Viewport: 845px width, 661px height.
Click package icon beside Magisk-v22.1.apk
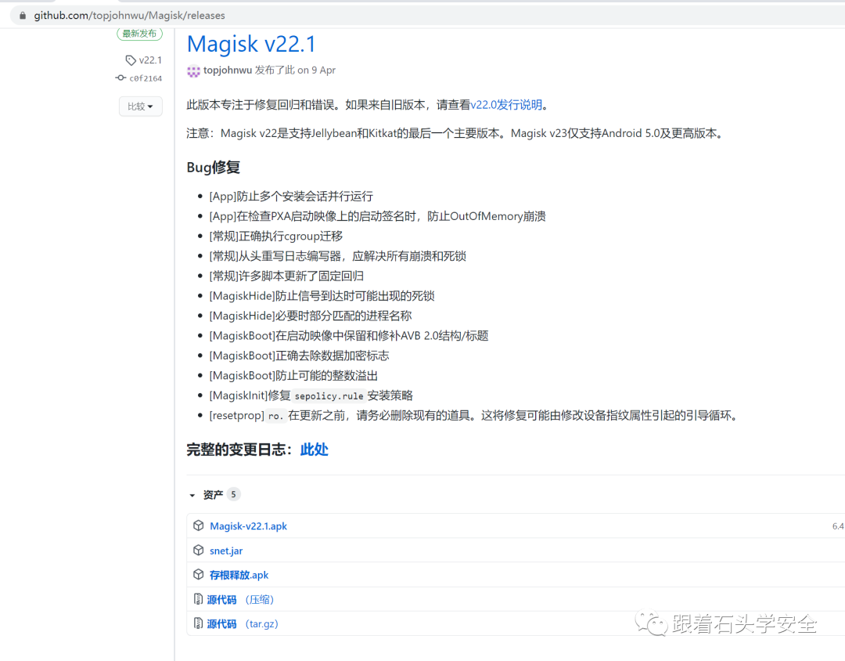tap(198, 526)
